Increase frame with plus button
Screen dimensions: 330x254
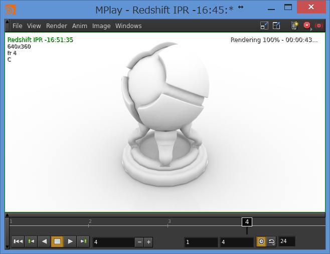[148, 242]
